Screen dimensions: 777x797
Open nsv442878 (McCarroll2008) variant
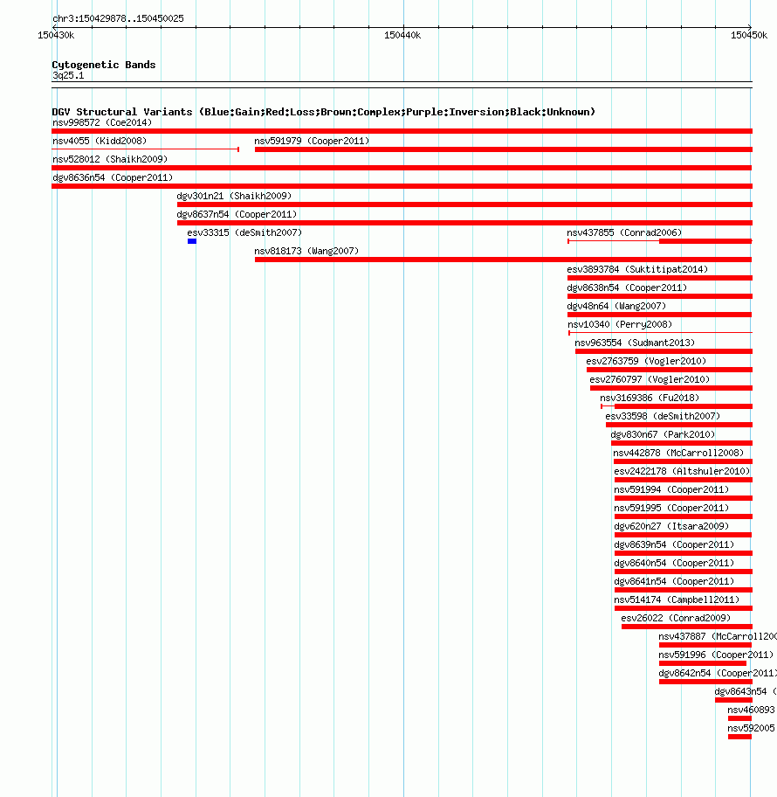coord(678,452)
